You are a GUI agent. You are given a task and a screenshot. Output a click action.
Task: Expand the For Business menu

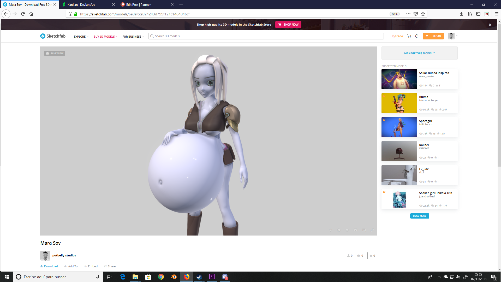(133, 37)
